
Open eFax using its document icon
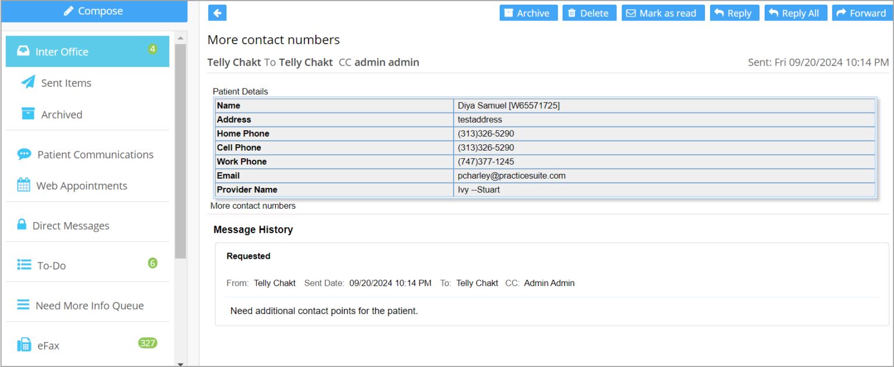(24, 345)
